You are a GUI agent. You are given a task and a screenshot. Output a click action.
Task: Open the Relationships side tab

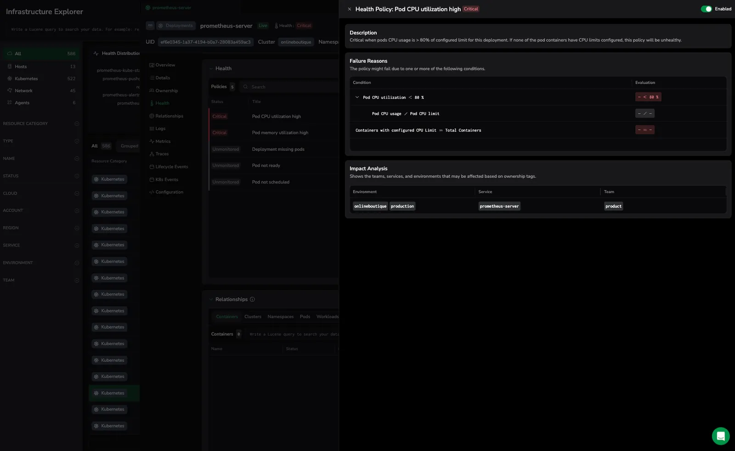(x=166, y=116)
